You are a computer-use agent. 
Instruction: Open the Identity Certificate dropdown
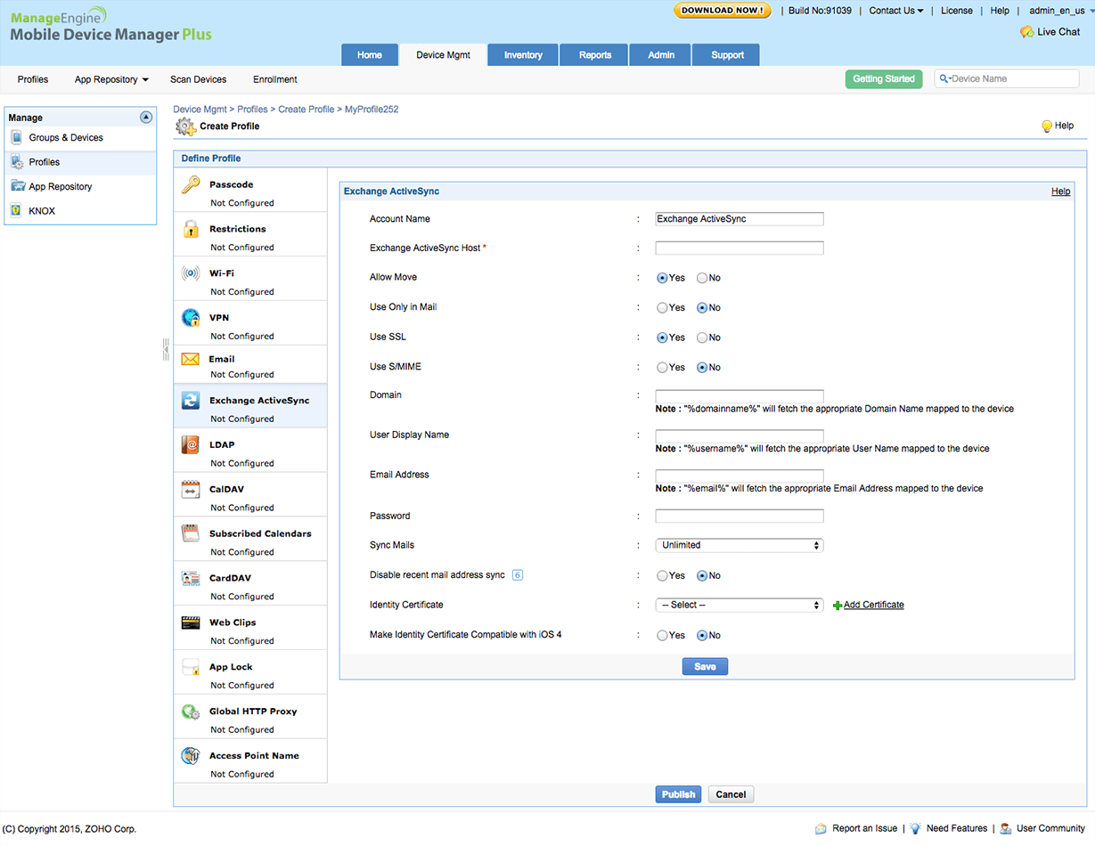[x=740, y=606]
